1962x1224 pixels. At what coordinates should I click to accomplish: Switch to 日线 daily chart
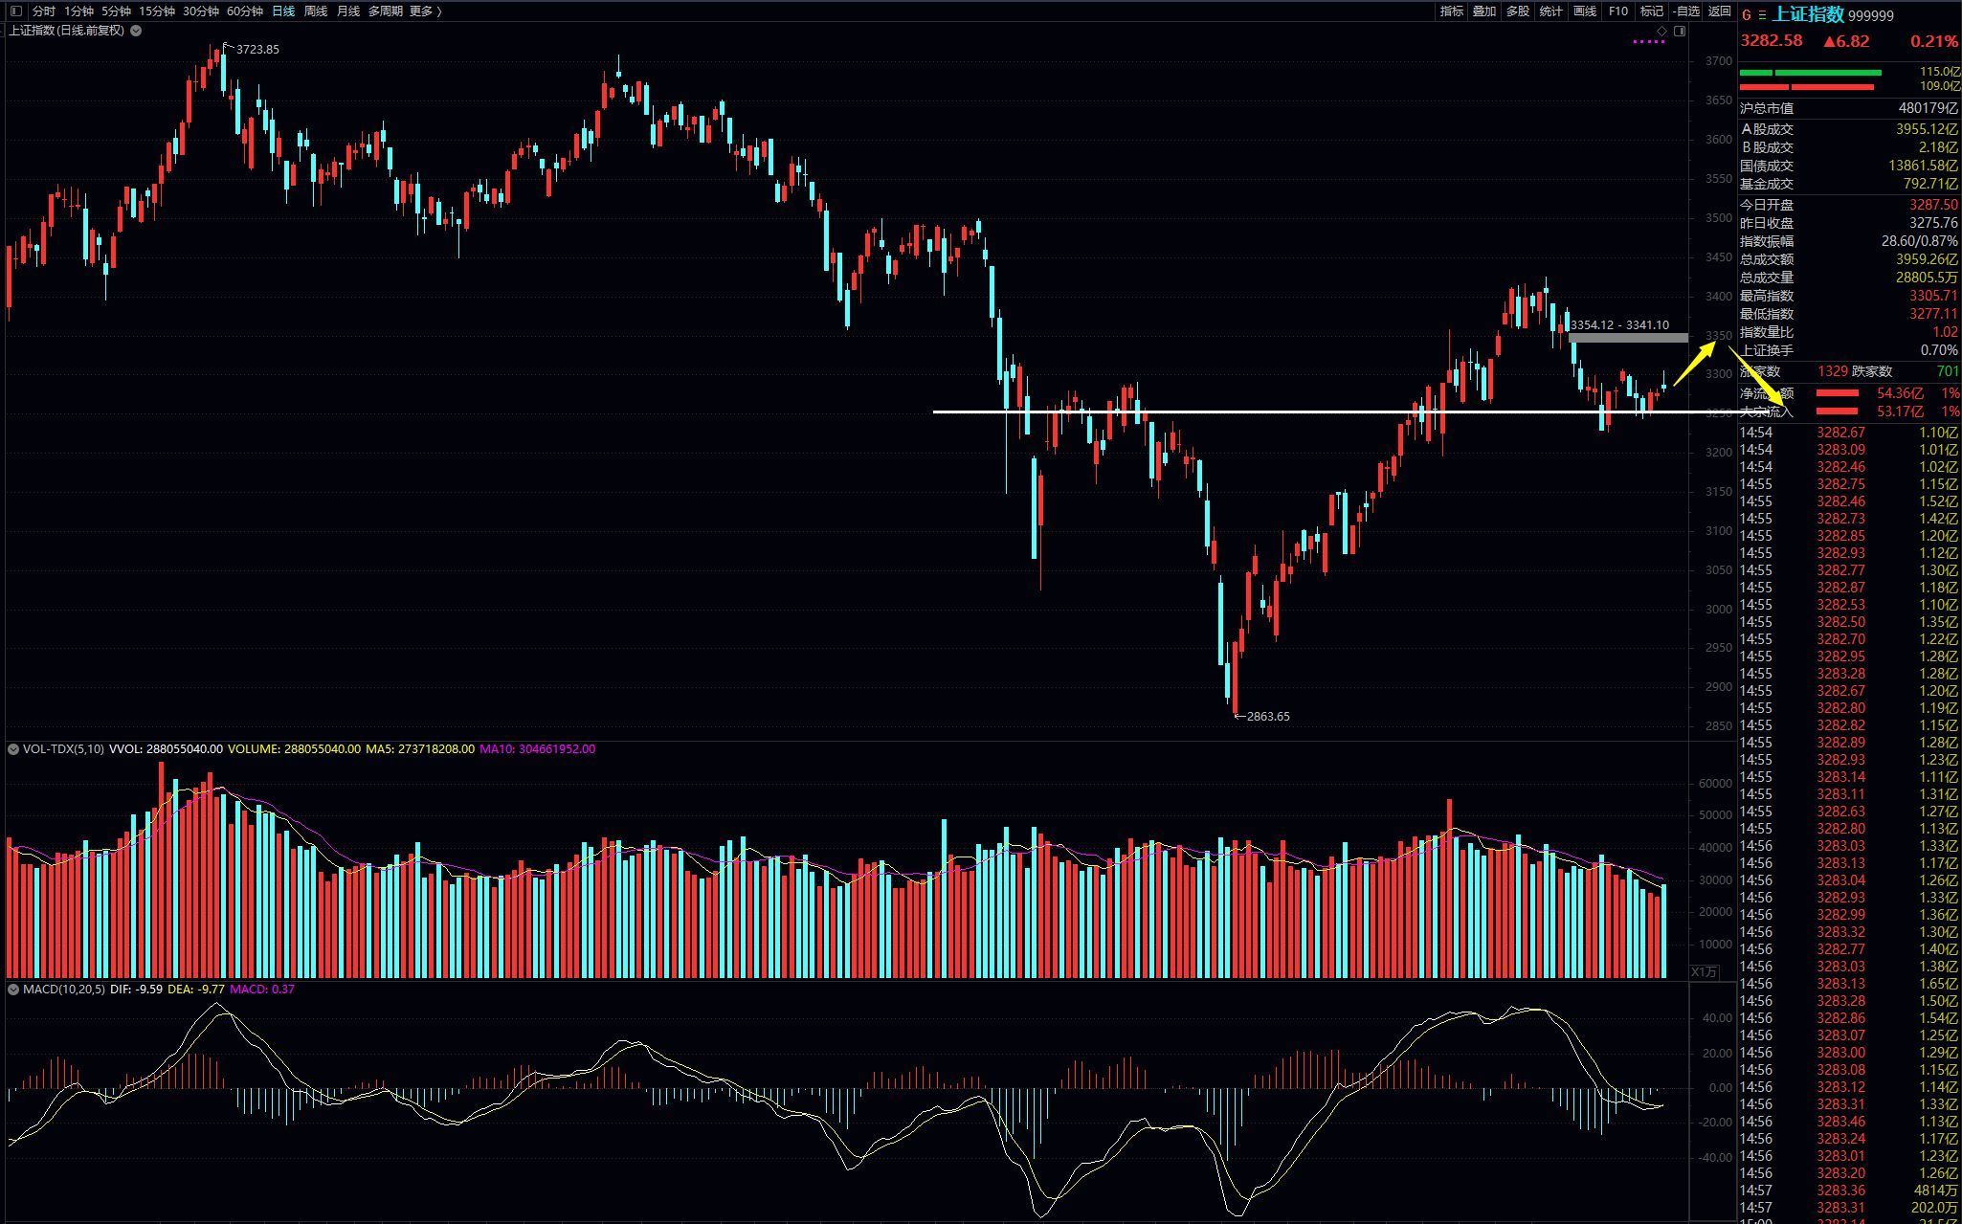click(283, 11)
